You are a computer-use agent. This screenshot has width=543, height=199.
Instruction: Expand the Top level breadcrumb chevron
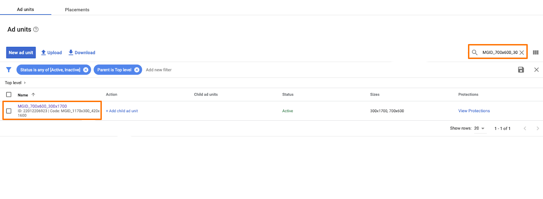[25, 83]
